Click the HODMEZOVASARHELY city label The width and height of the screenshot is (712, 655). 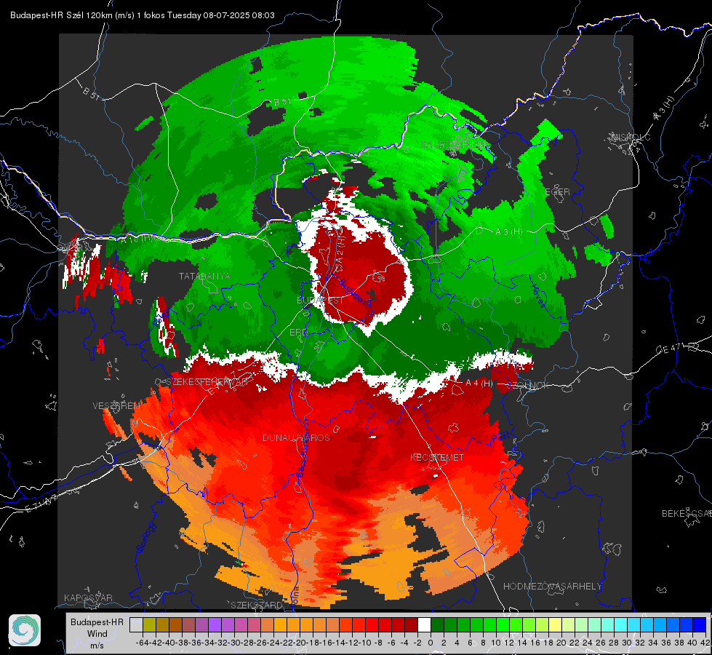pos(552,587)
